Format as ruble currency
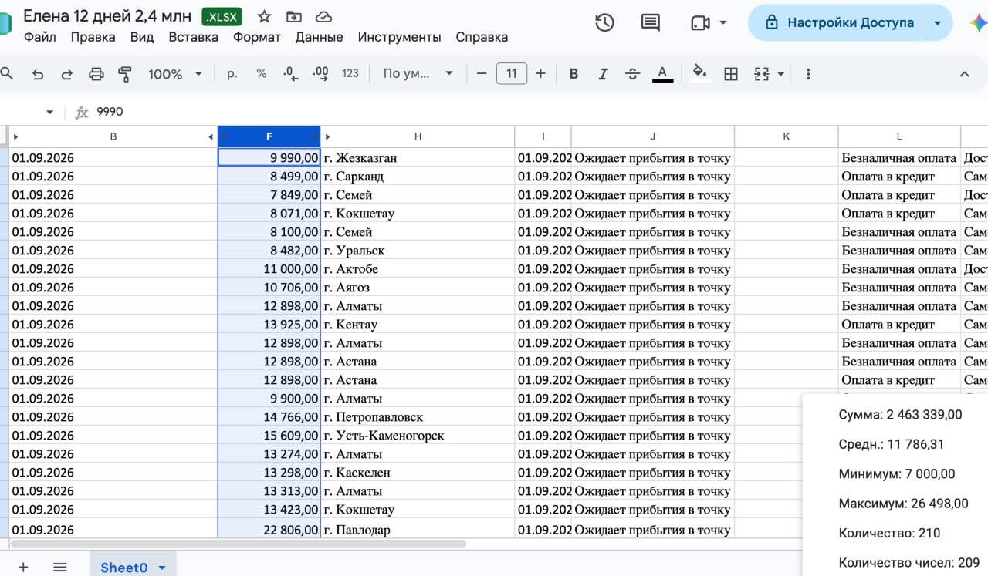988x576 pixels. click(232, 74)
